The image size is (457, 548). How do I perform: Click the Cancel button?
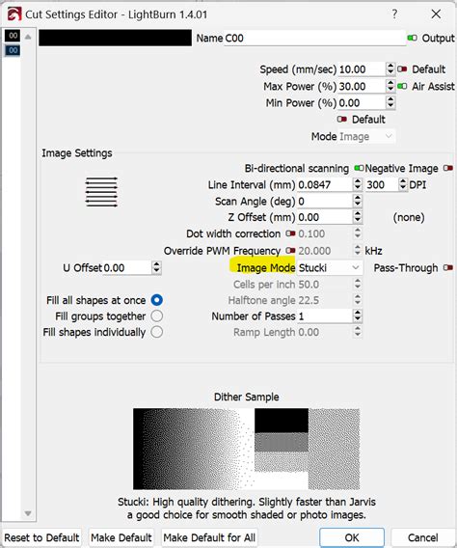[x=423, y=537]
